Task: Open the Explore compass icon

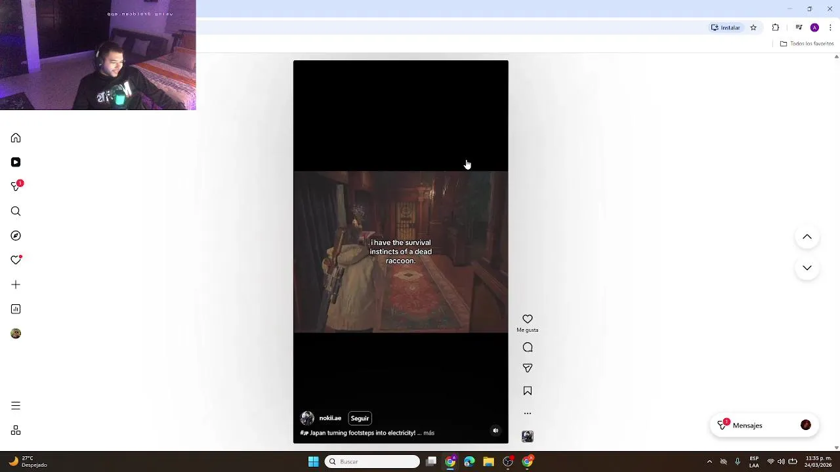Action: tap(16, 235)
